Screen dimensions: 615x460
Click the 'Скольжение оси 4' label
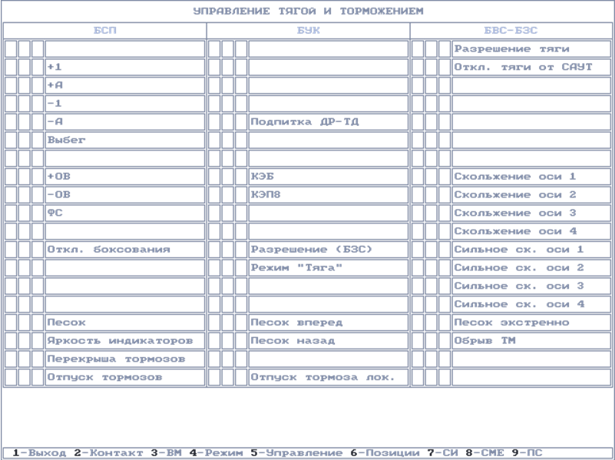point(515,231)
